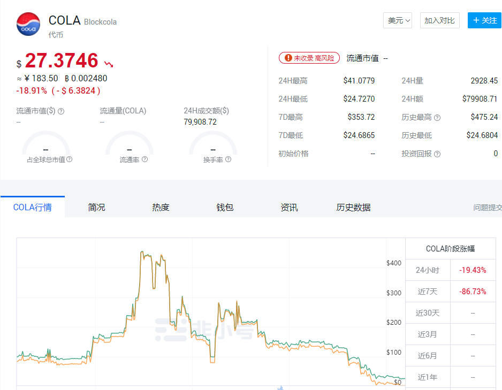Click the -18.91% change text
Screen dimensions: 502x390
tap(32, 90)
